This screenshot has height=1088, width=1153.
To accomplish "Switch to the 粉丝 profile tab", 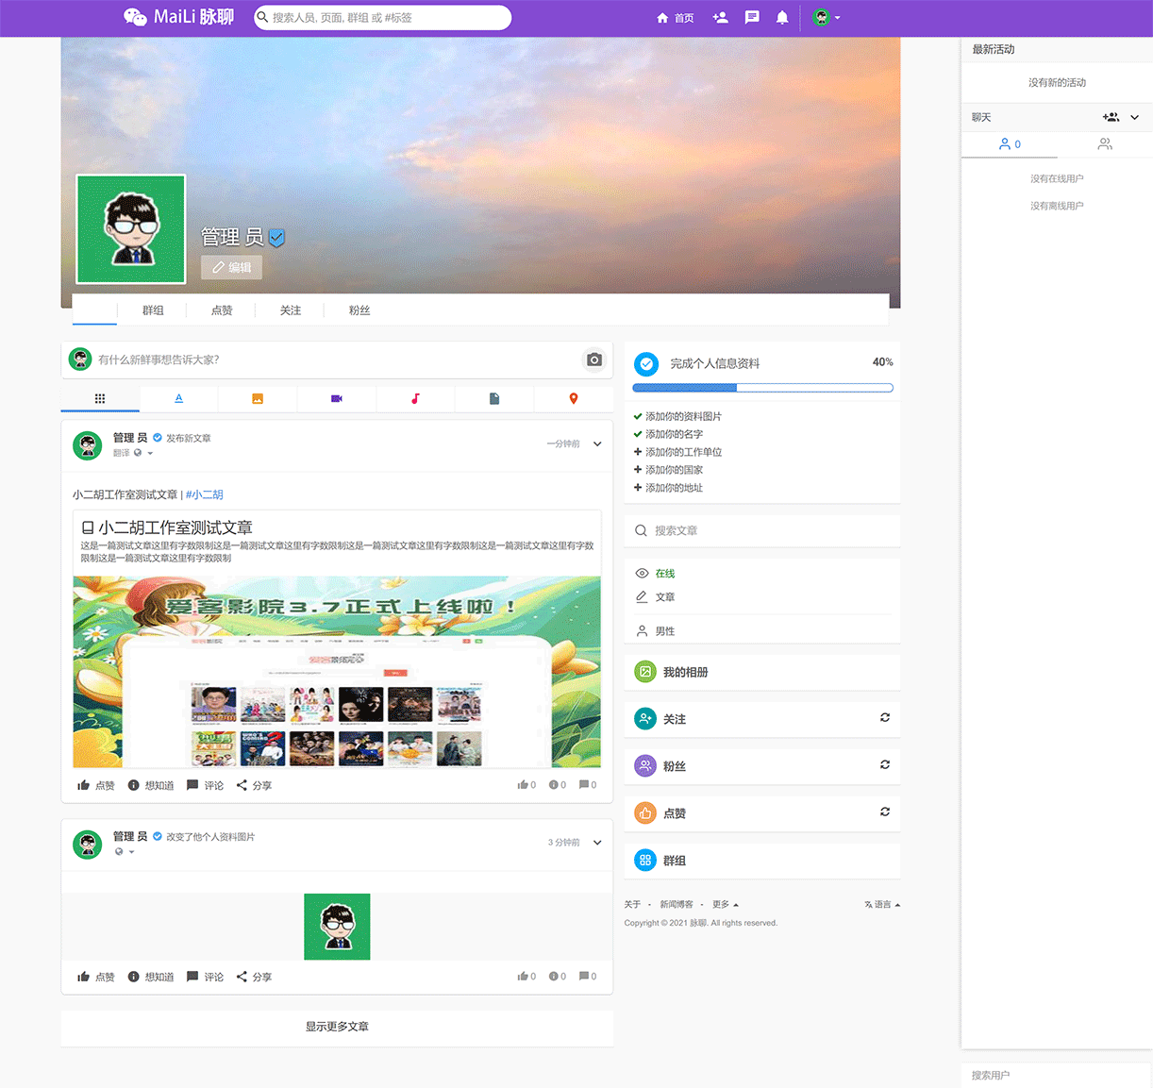I will point(359,310).
